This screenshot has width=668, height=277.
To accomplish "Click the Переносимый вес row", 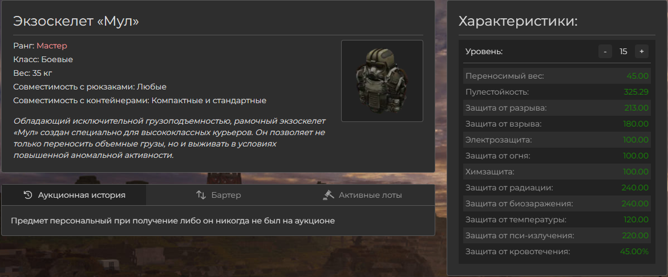I will 557,76.
